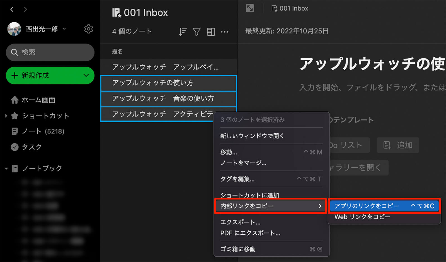
Task: Choose ショートカットに追加 from the menu
Action: pos(249,195)
